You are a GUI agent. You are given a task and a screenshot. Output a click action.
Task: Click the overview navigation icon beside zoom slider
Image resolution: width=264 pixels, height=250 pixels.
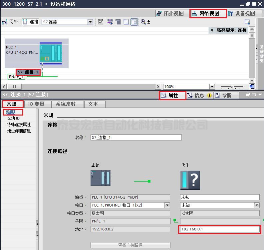point(252,87)
